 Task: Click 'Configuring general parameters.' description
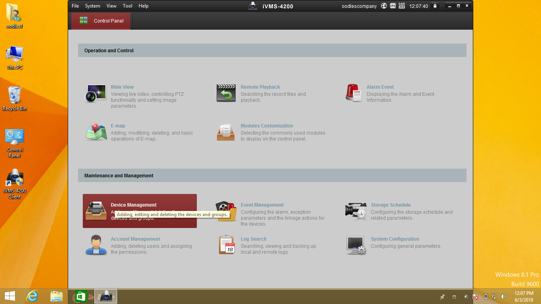point(406,246)
